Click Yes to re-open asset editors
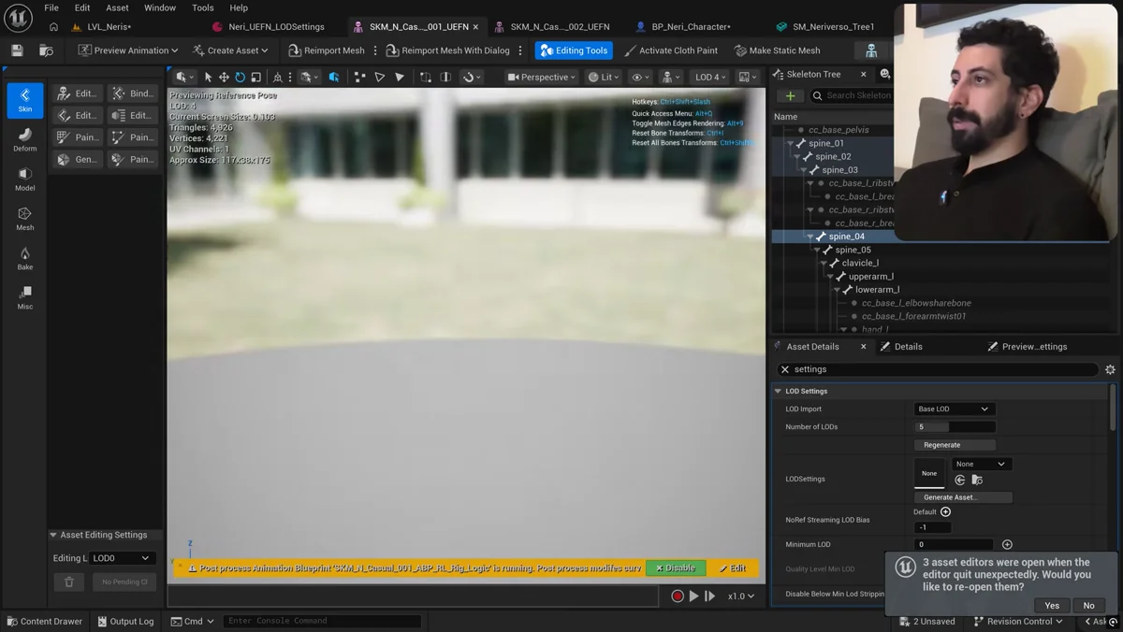The width and height of the screenshot is (1123, 632). pos(1052,605)
